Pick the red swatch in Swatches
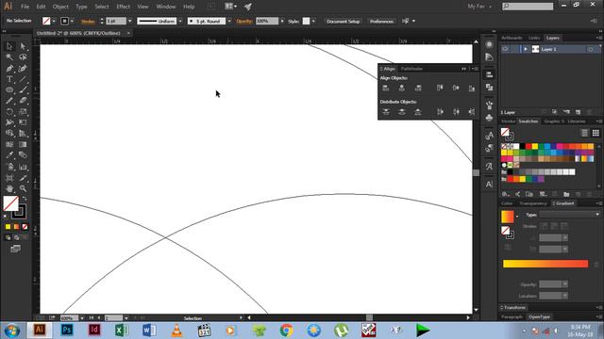Image resolution: width=604 pixels, height=339 pixels. 528,146
